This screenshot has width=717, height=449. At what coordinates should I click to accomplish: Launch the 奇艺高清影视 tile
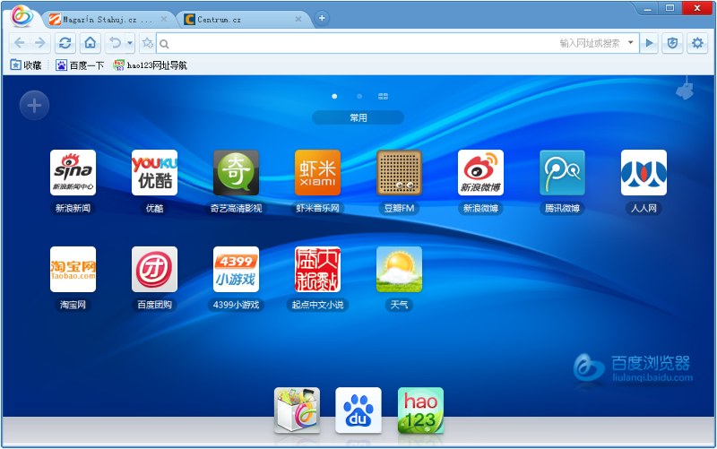tap(236, 173)
